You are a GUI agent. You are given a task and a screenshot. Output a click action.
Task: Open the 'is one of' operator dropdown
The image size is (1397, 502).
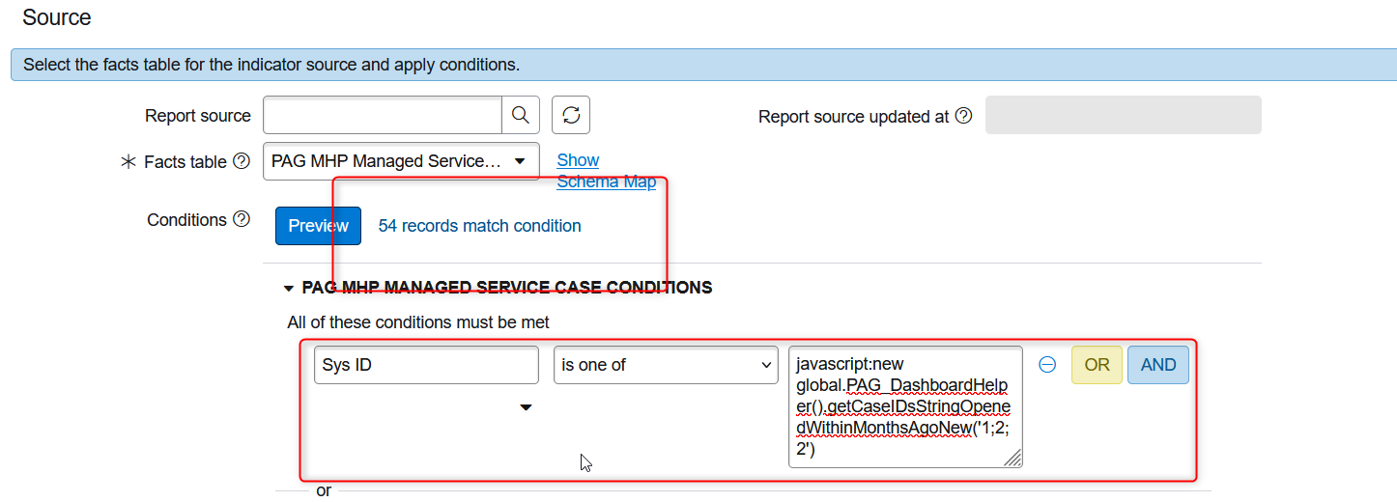(x=666, y=365)
